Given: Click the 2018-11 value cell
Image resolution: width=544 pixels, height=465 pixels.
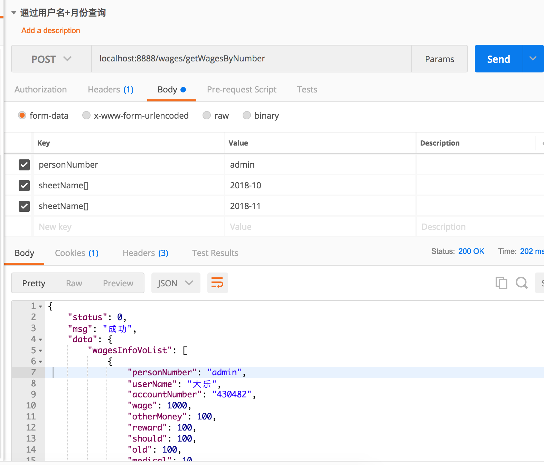Looking at the screenshot, I should tap(320, 206).
